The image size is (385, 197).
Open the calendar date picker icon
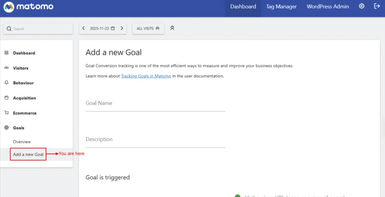[x=113, y=28]
